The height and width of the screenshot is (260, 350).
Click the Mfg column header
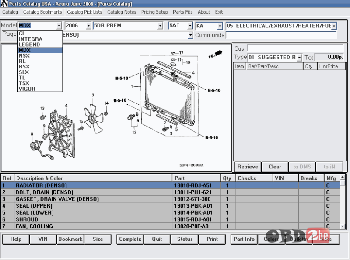pyautogui.click(x=332, y=178)
